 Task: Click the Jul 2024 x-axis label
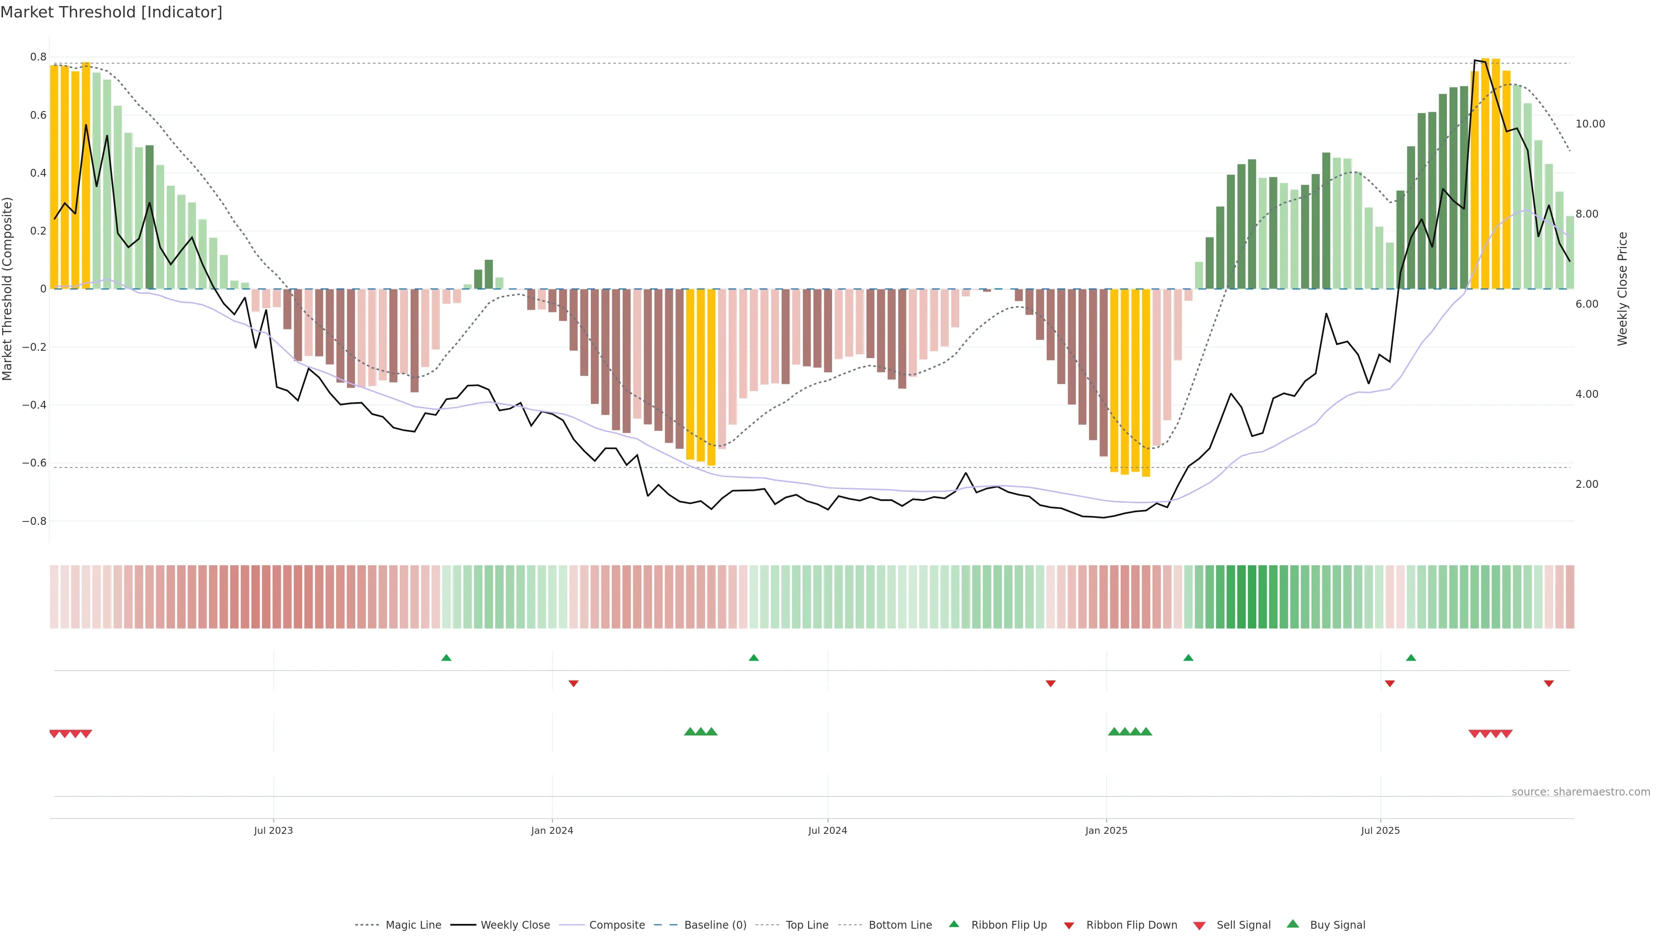click(x=828, y=830)
